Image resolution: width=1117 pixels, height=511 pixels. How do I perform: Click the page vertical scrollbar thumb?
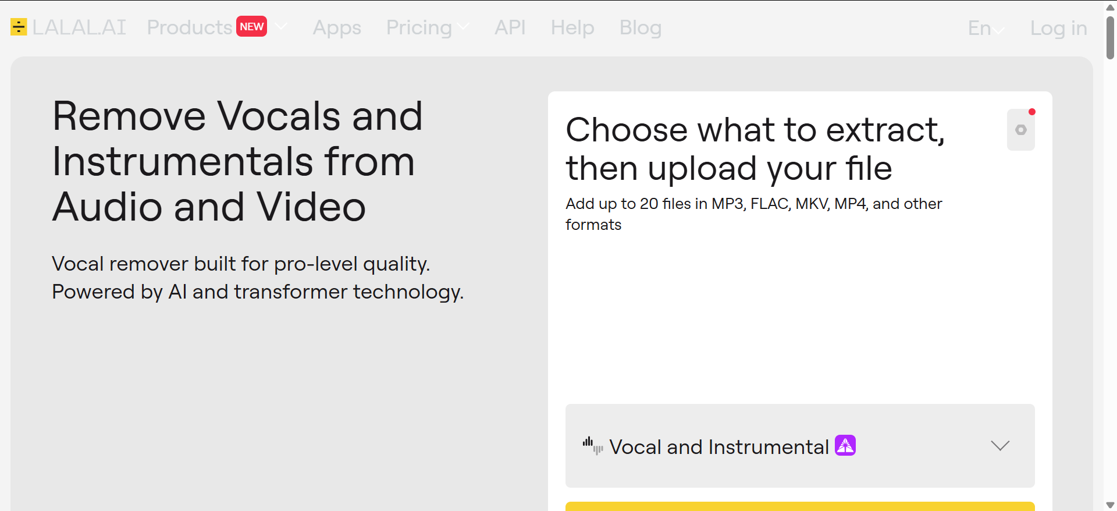point(1110,38)
